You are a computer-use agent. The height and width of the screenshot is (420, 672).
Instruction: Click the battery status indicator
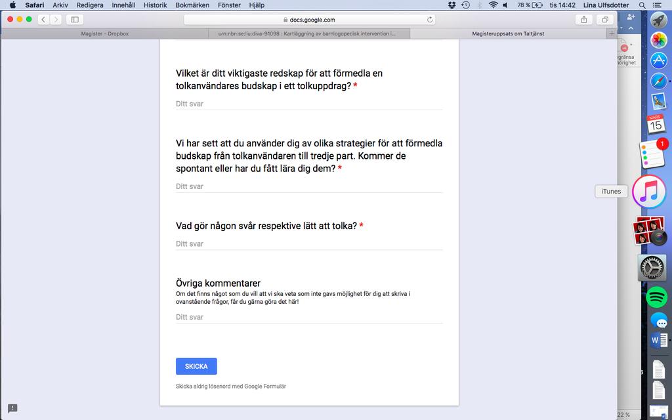(530, 5)
